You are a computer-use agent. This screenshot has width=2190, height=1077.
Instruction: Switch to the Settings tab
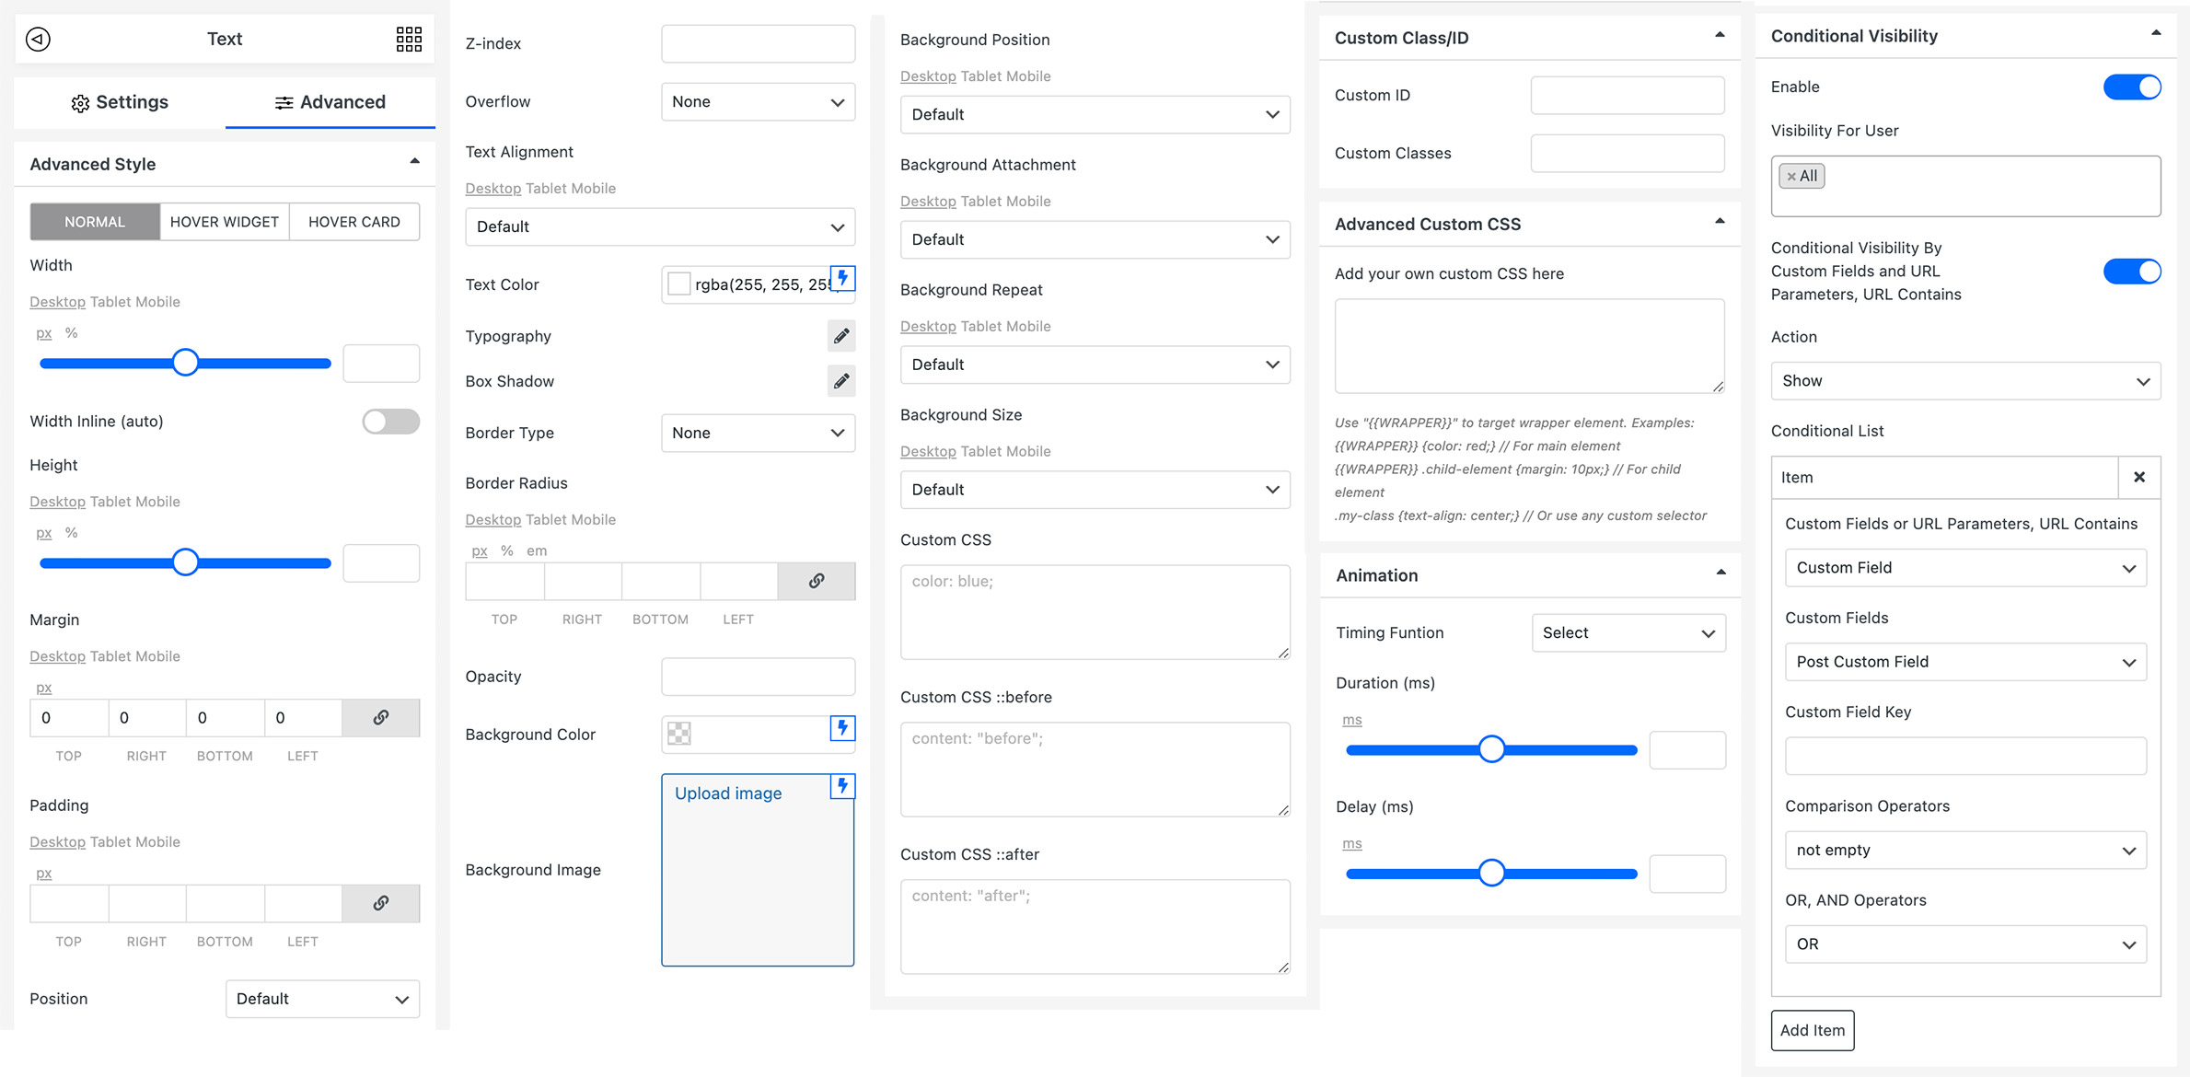click(120, 100)
